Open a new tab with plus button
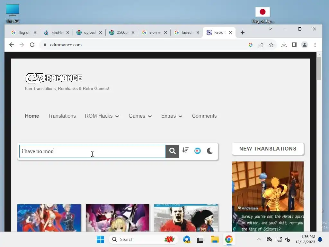The height and width of the screenshot is (247, 329). click(x=243, y=32)
